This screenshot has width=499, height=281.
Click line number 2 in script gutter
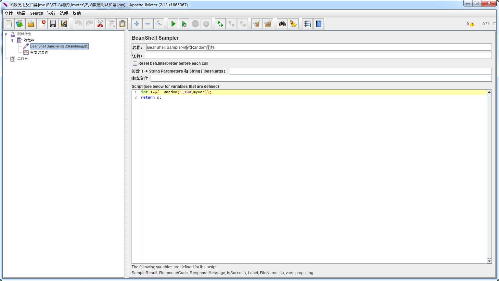(x=136, y=97)
